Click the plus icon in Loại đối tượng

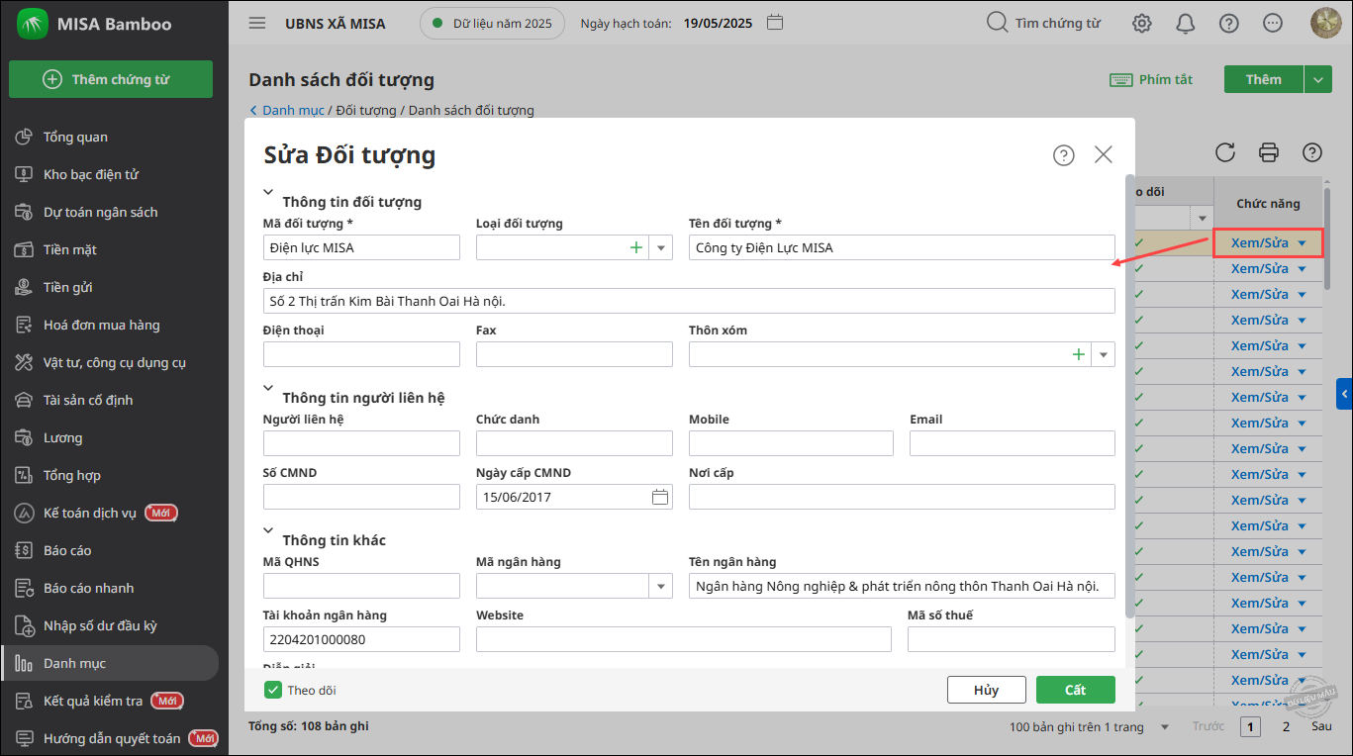[x=636, y=247]
